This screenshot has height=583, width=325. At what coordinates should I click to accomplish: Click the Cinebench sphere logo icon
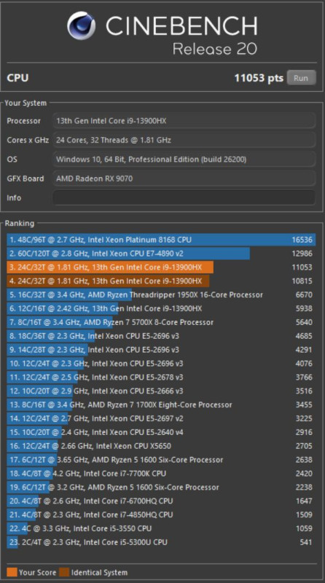(81, 26)
